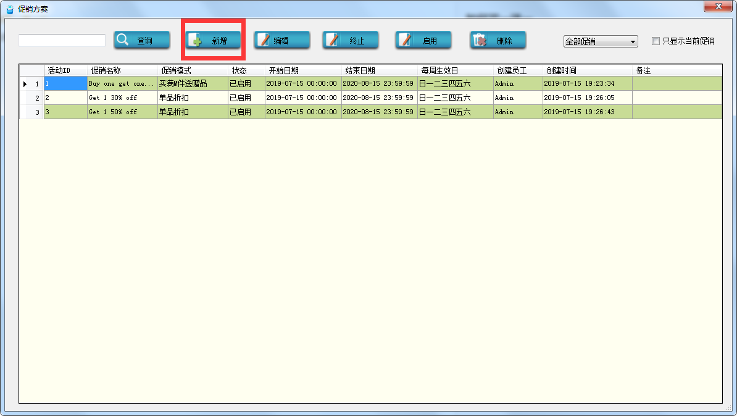This screenshot has width=737, height=416.
Task: Click end date cell in the 50% off row
Action: point(380,112)
